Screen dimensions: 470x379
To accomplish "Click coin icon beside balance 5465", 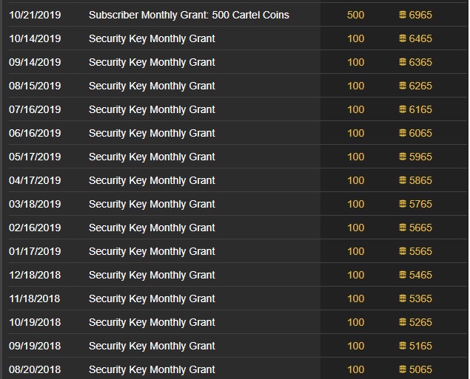I will [x=403, y=275].
